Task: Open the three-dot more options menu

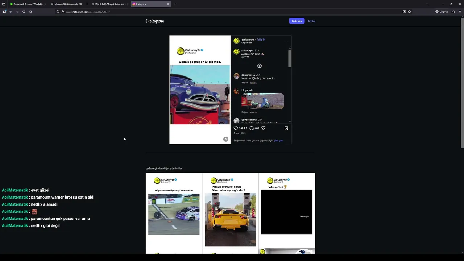Action: (x=286, y=41)
